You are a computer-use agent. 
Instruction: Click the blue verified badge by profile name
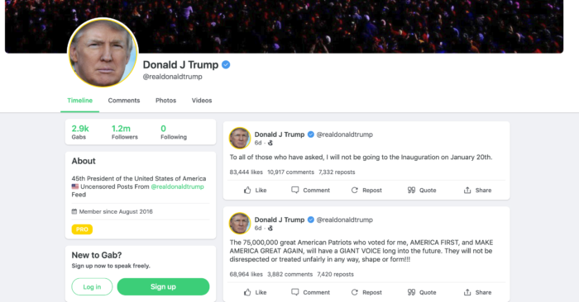pos(226,65)
